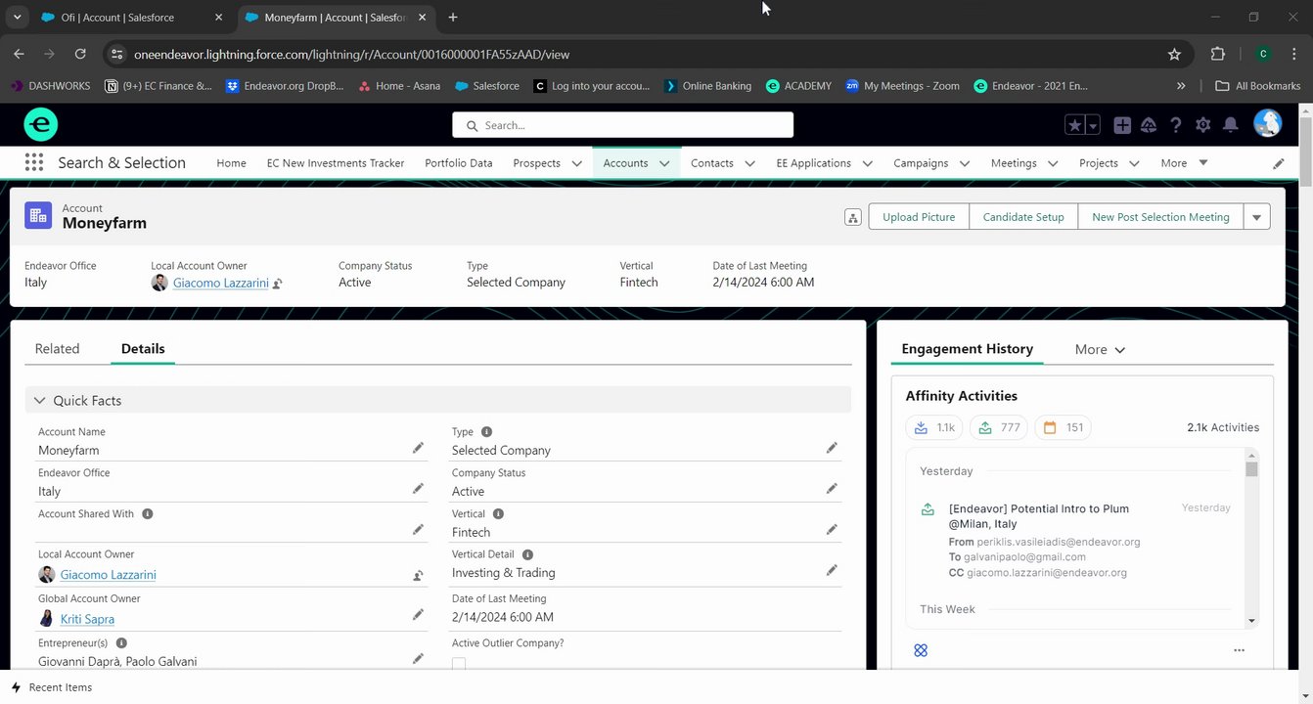The height and width of the screenshot is (704, 1313).
Task: Open Giacomo Lazzarini link in details
Action: (108, 575)
